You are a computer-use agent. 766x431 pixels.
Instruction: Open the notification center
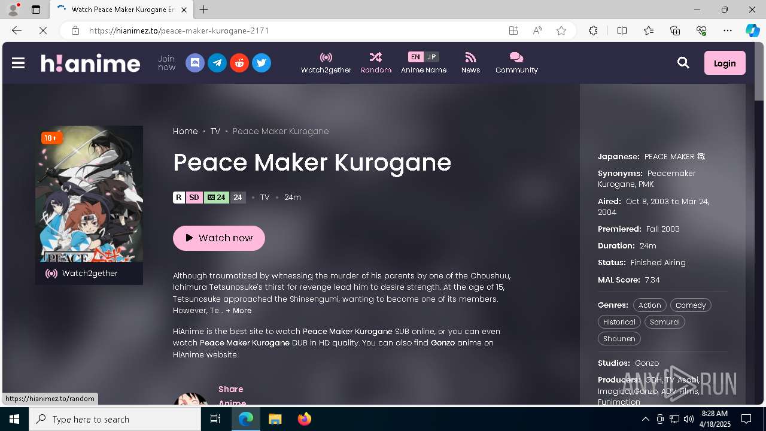point(746,419)
